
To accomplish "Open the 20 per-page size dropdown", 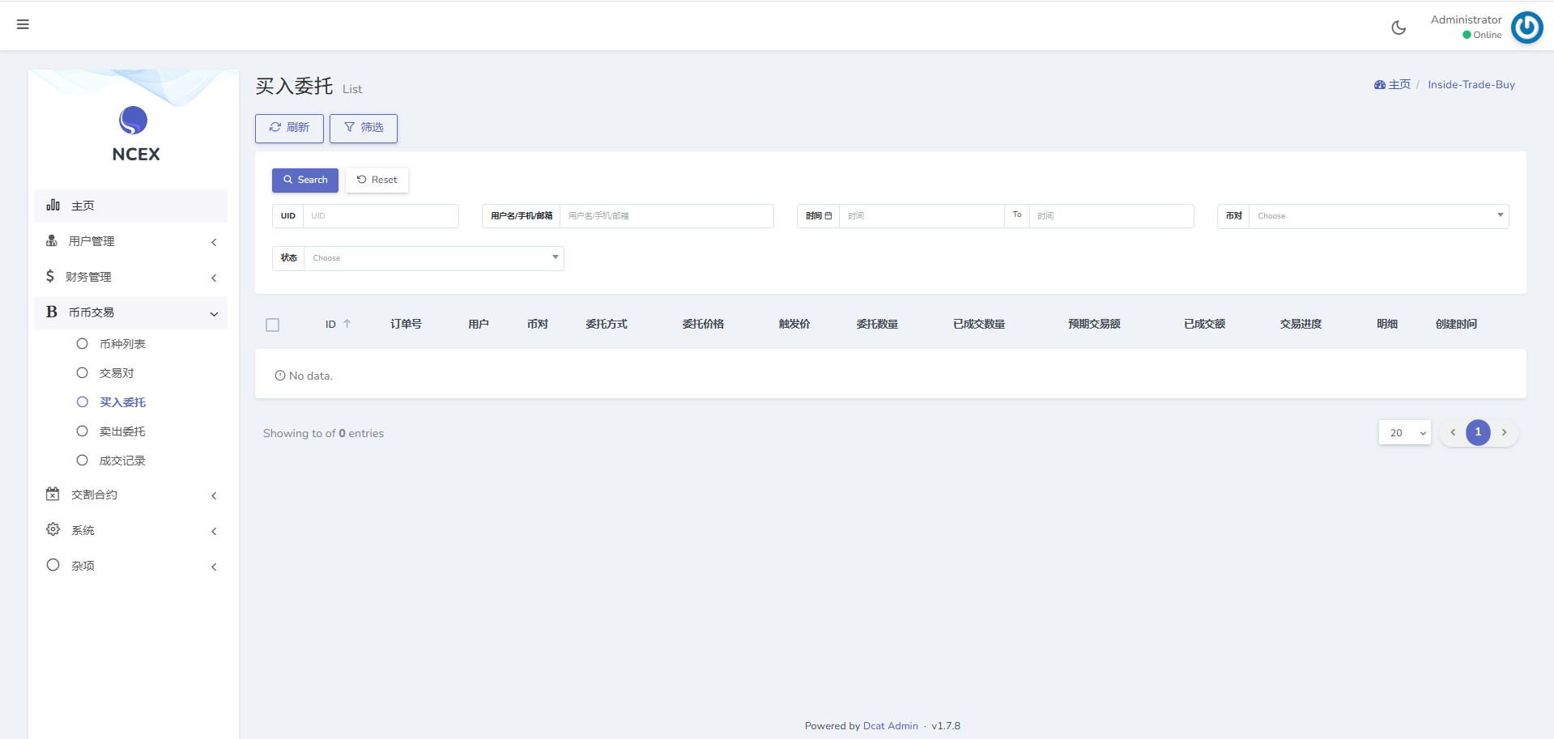I will (x=1405, y=432).
